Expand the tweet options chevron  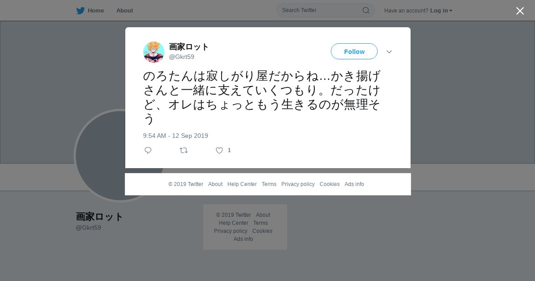[389, 52]
